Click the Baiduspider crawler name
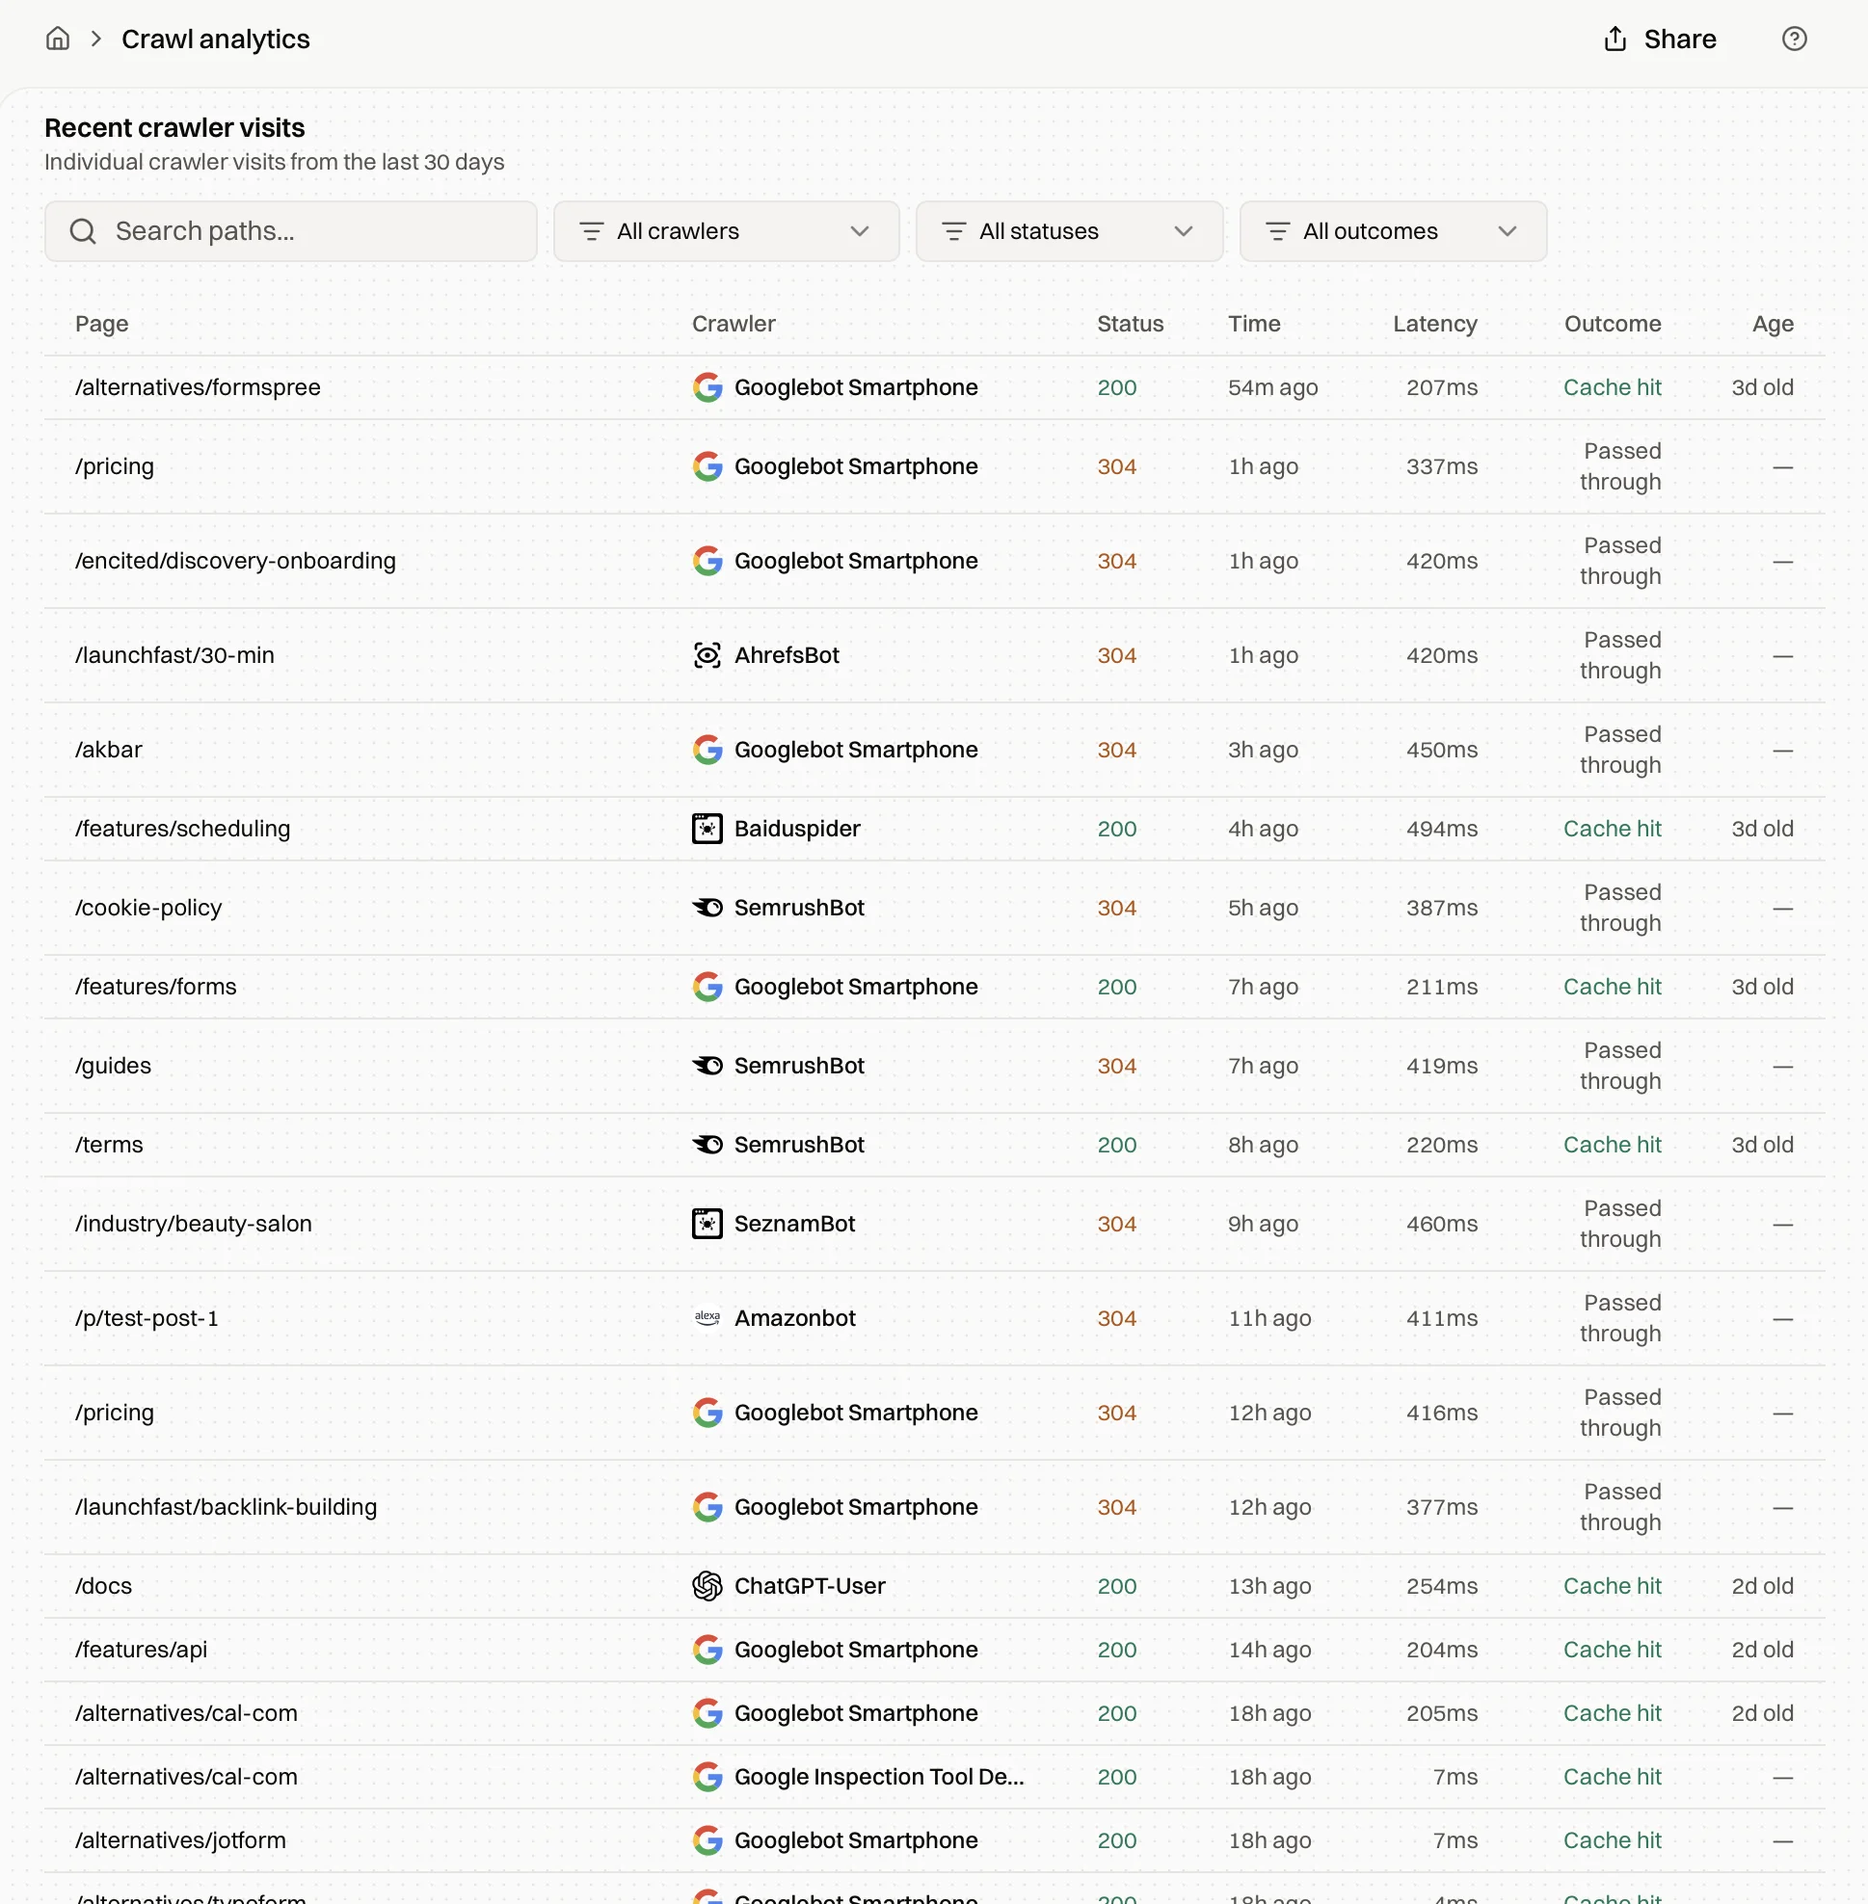Viewport: 1868px width, 1904px height. tap(796, 828)
